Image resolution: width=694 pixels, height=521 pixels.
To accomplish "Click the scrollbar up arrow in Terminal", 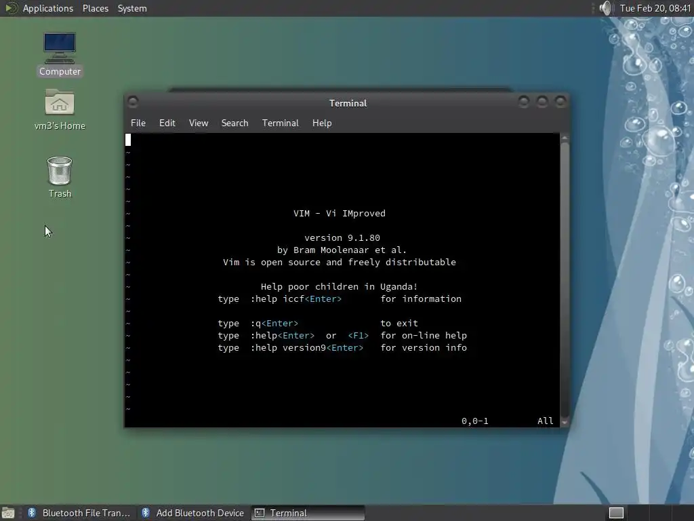I will pos(565,138).
